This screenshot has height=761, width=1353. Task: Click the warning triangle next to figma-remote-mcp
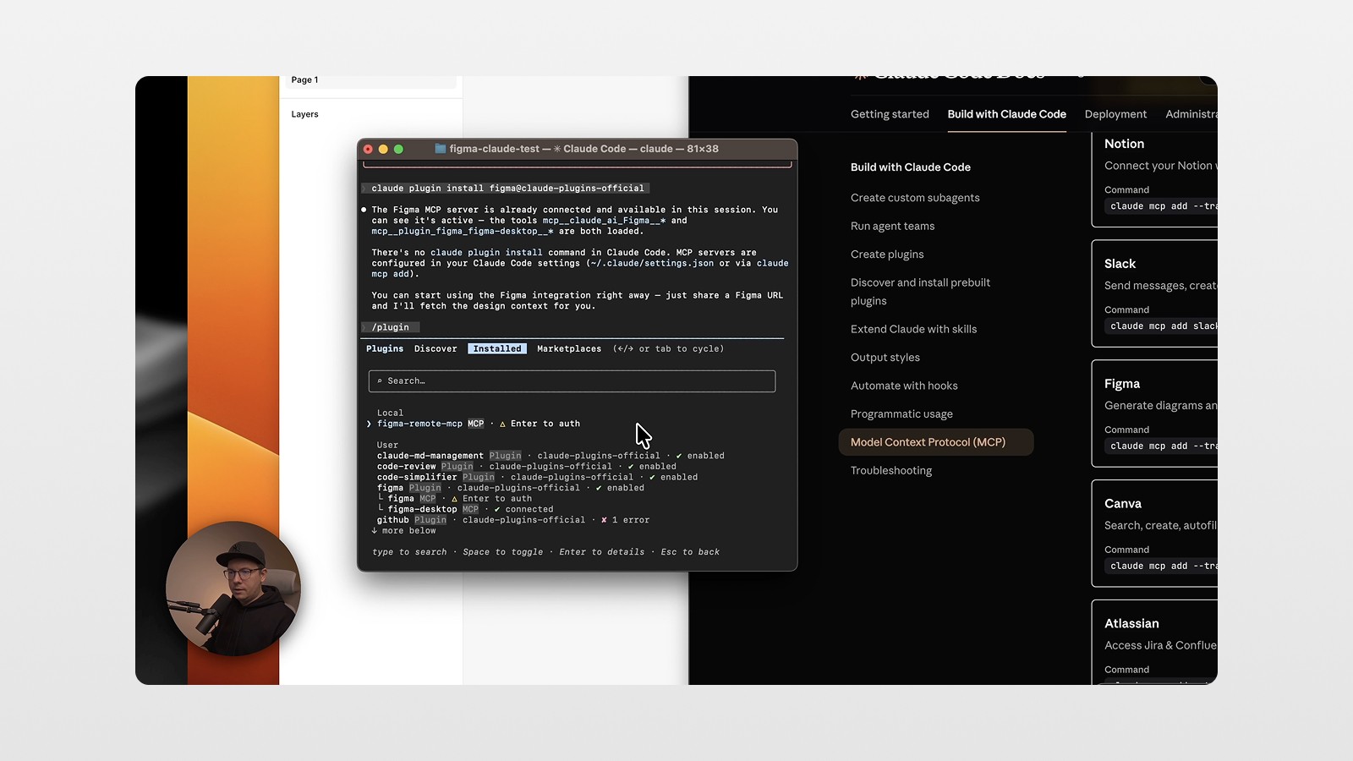(x=502, y=424)
